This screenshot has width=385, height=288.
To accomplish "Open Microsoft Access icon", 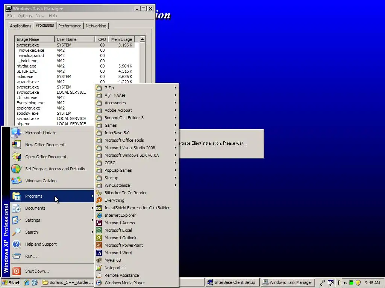I will 99,223.
